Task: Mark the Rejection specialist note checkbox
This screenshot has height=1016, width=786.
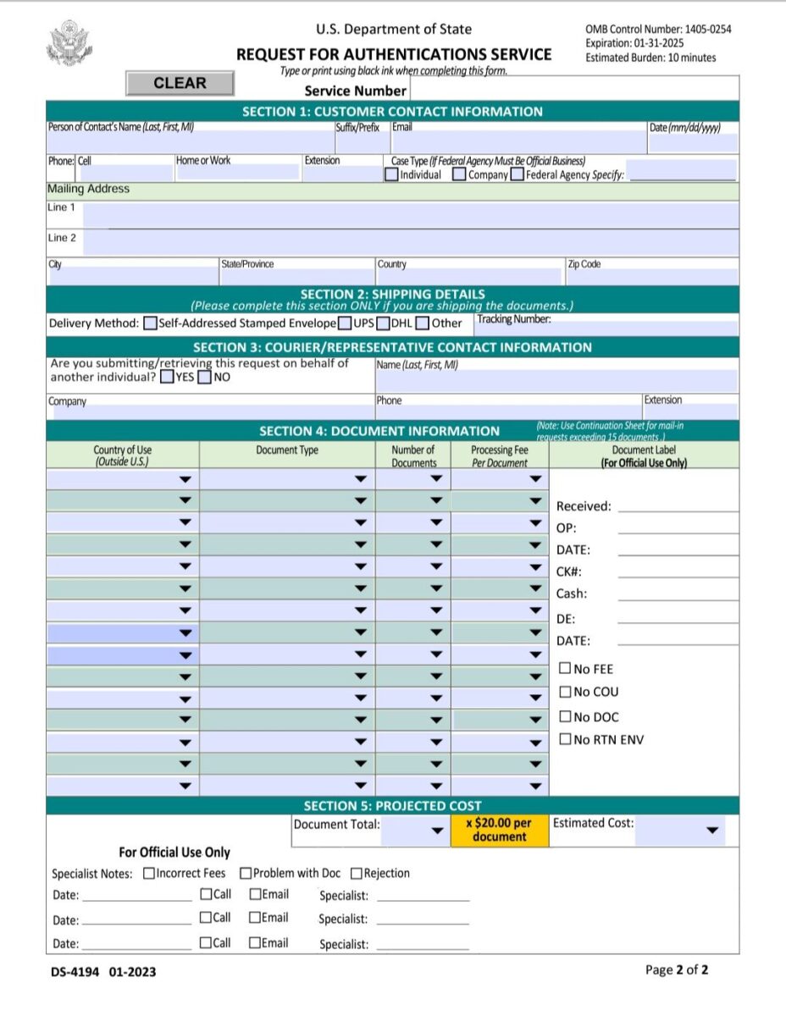Action: tap(357, 873)
